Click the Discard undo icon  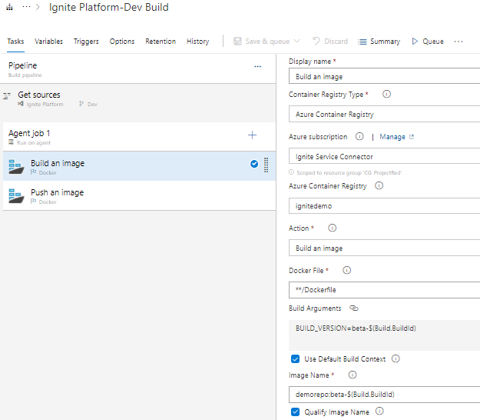pos(316,41)
